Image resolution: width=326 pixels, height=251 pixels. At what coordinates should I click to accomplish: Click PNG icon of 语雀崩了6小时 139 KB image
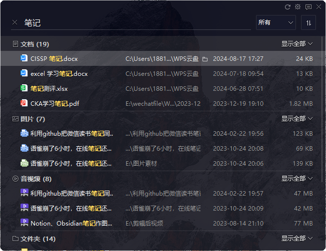click(x=24, y=163)
